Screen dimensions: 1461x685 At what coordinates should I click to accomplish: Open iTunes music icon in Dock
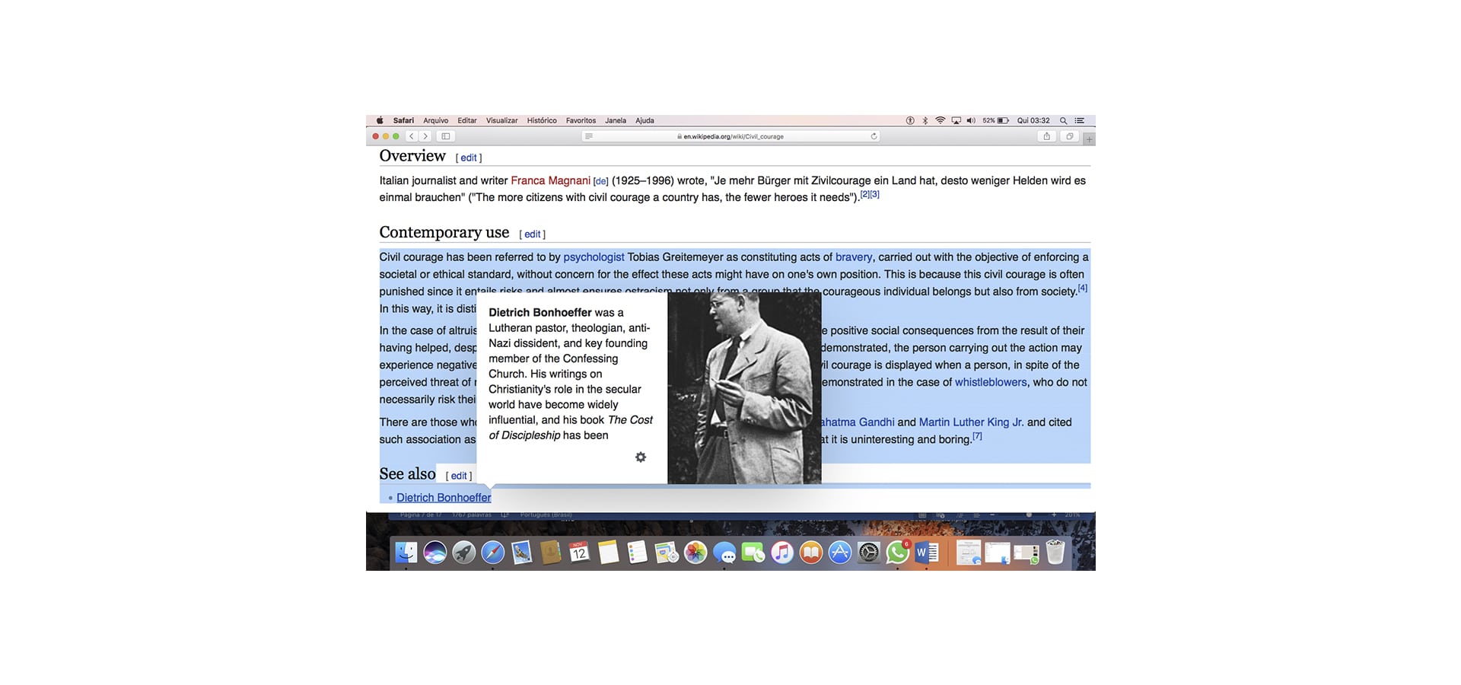tap(782, 553)
